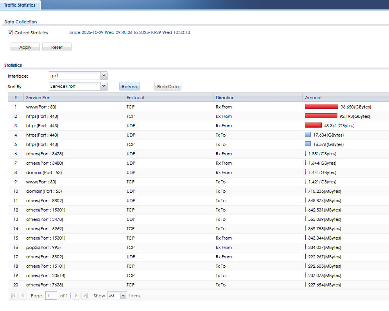Switch to the Traffic Statistics tab
Image resolution: width=389 pixels, height=311 pixels.
(20, 5)
